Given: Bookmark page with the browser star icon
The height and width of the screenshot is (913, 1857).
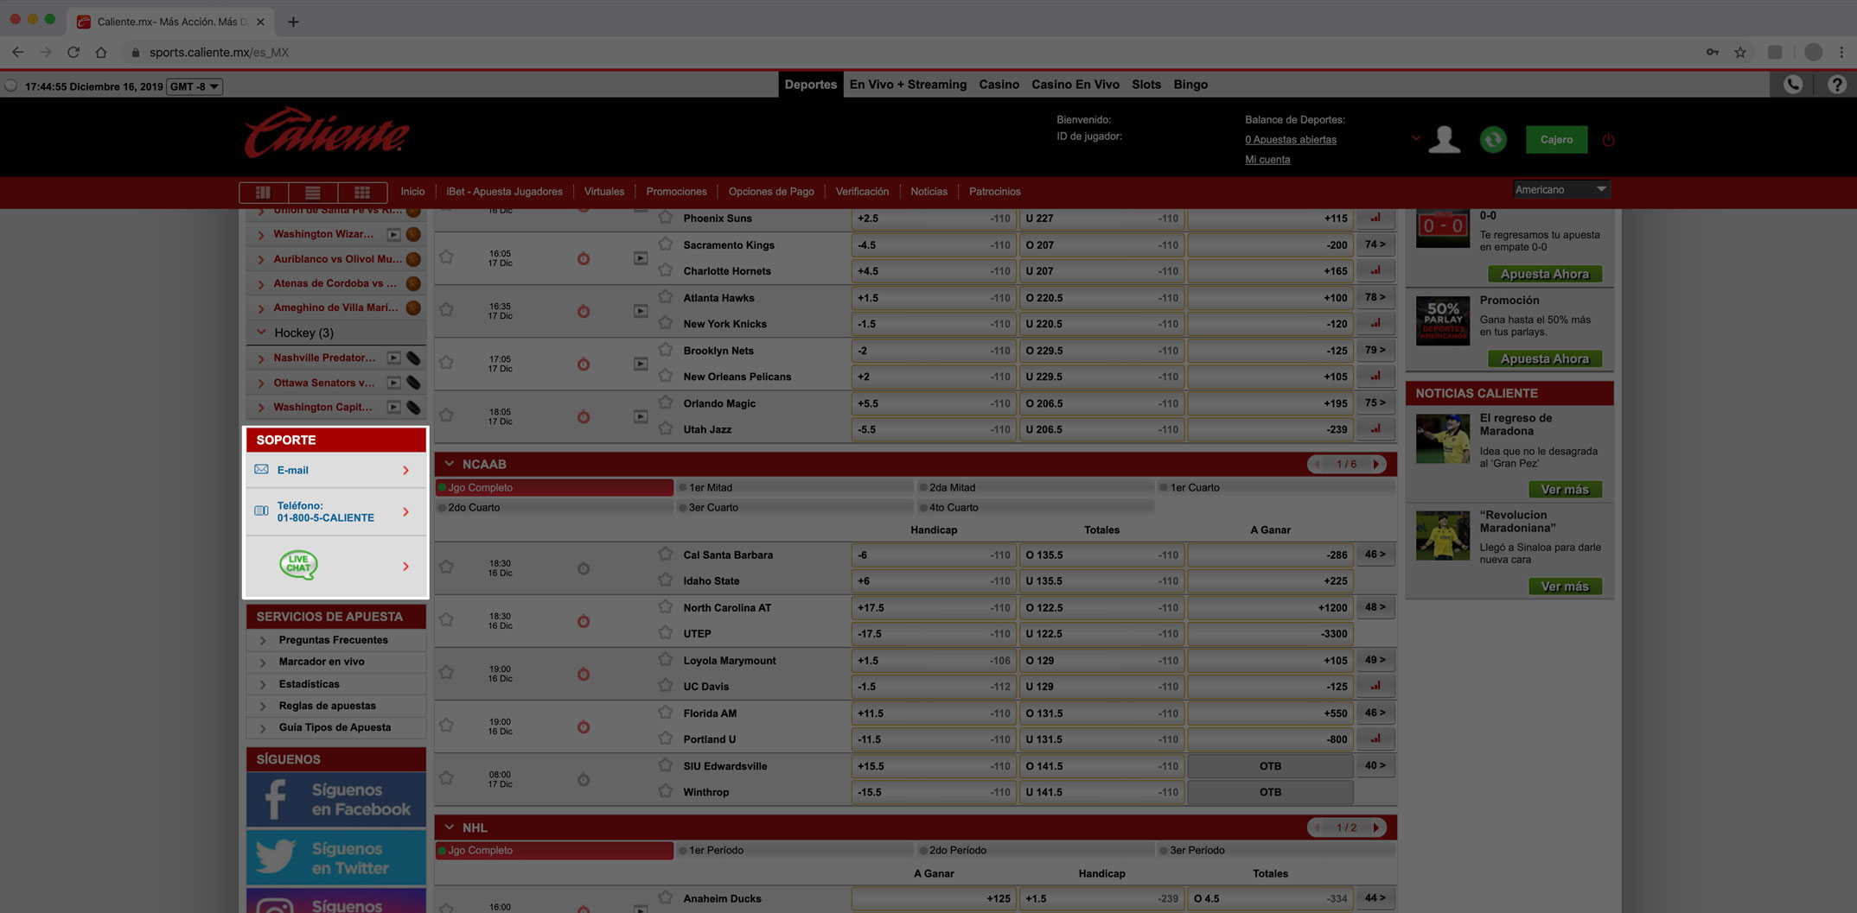Looking at the screenshot, I should coord(1740,52).
